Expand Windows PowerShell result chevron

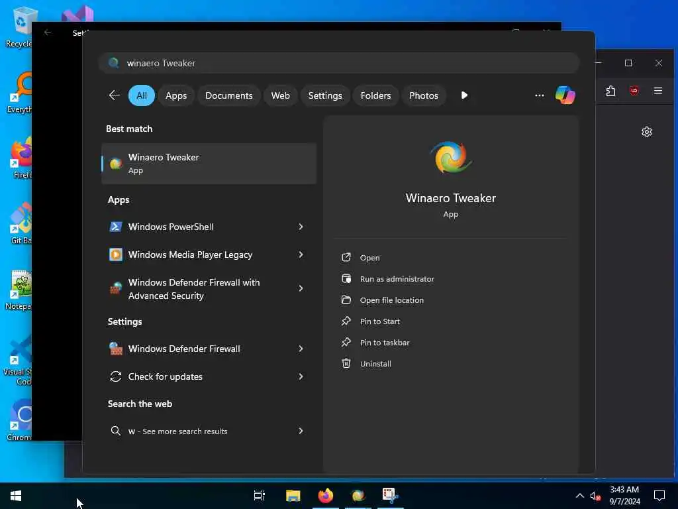(x=301, y=227)
